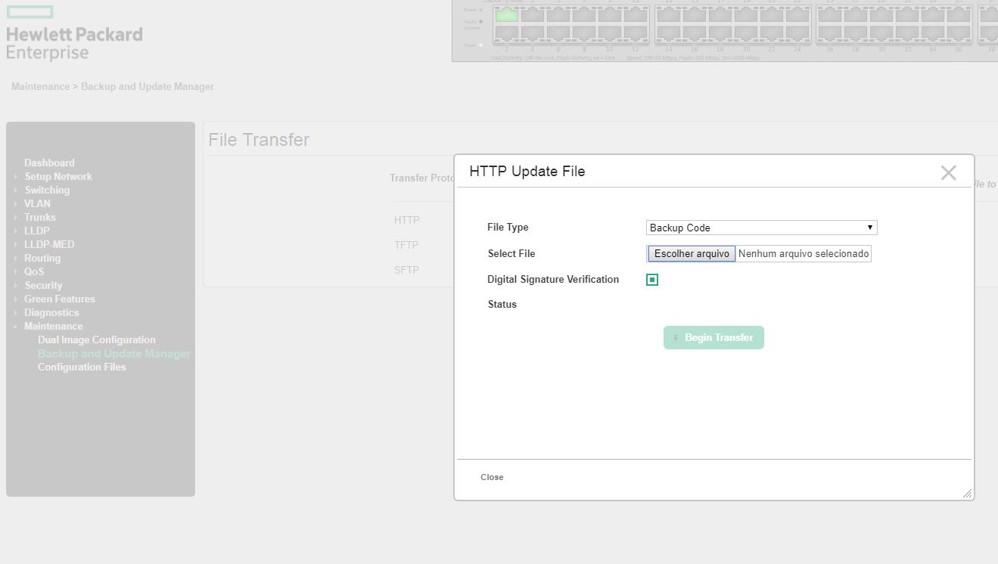Image resolution: width=998 pixels, height=564 pixels.
Task: Click the Hewlett Packard Enterprise logo
Action: point(74,34)
